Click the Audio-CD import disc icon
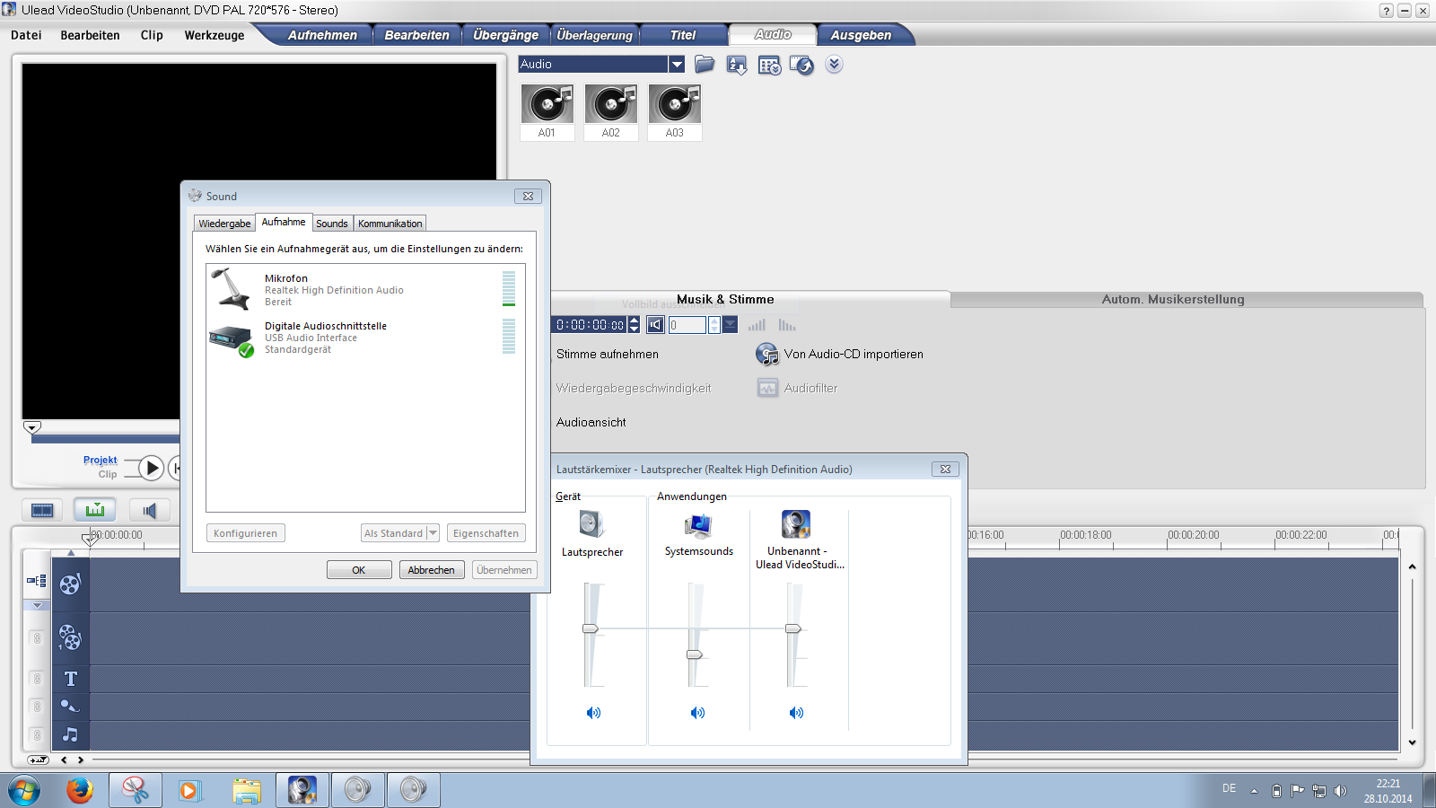The width and height of the screenshot is (1436, 808). click(x=767, y=355)
